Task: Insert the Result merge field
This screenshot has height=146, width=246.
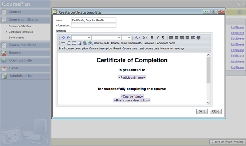Action: (117, 48)
